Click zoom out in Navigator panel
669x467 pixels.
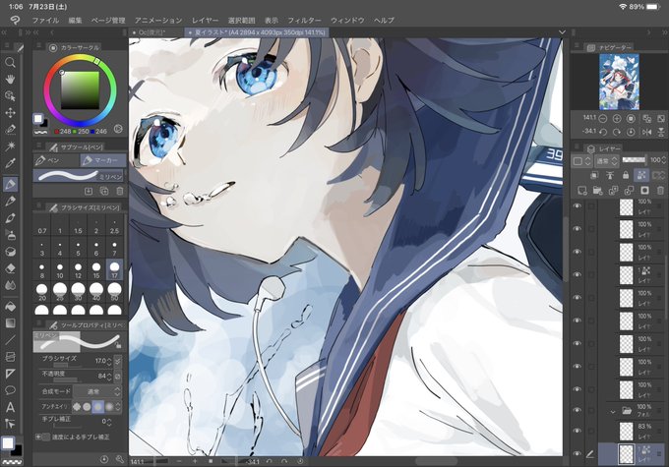tap(603, 118)
